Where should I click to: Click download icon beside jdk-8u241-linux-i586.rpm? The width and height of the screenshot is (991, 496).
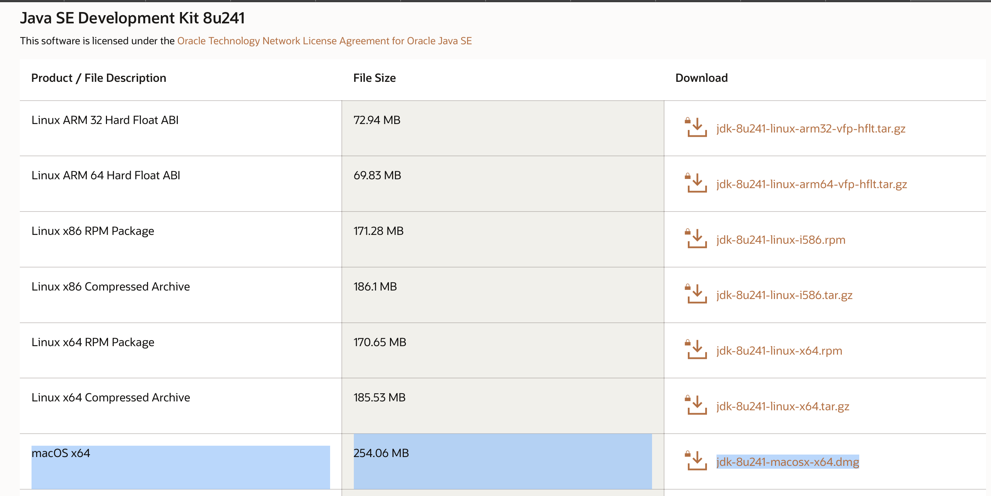pyautogui.click(x=696, y=239)
